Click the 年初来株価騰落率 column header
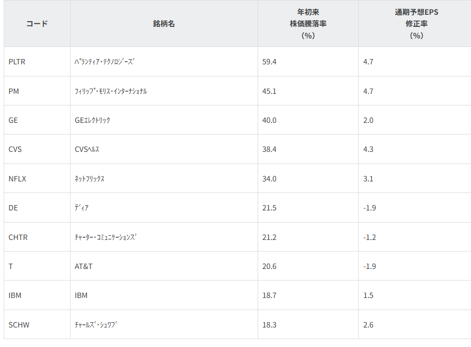 (308, 24)
